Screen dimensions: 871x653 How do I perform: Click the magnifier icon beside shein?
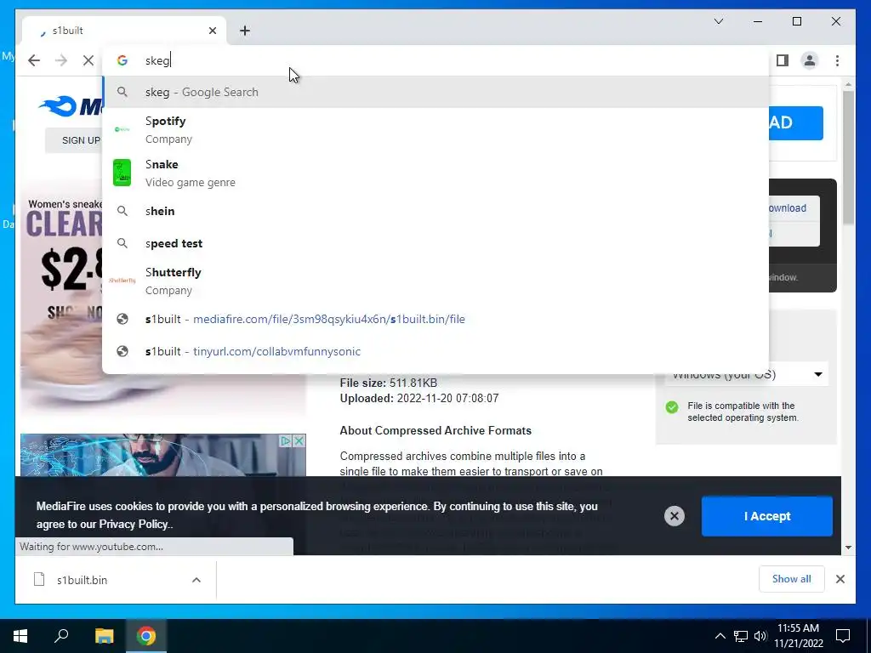pos(122,211)
